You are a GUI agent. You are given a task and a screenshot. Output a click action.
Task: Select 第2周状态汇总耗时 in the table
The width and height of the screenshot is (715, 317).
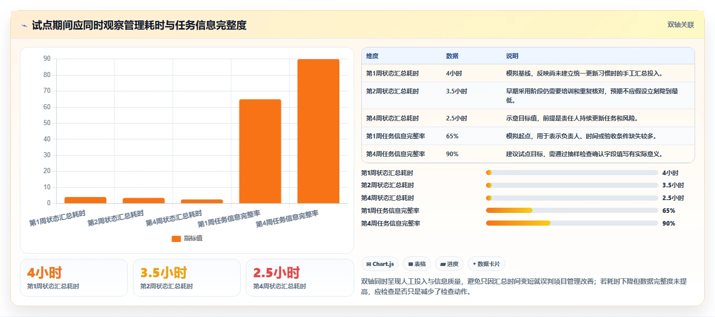coord(393,91)
